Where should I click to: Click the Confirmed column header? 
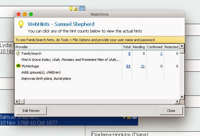pos(155,47)
